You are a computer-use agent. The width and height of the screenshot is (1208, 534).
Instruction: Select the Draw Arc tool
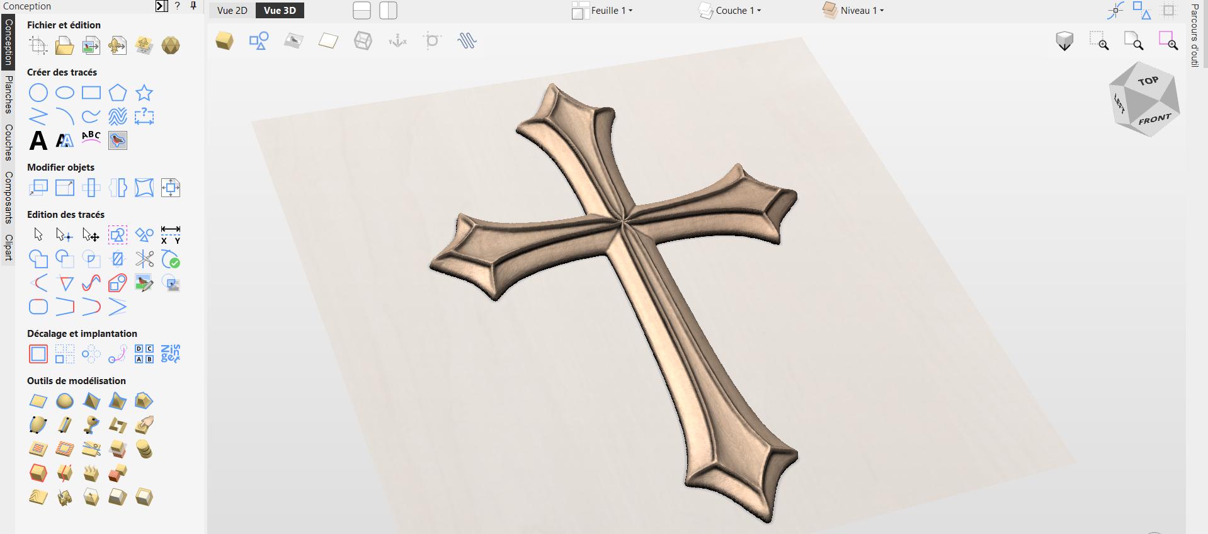pyautogui.click(x=65, y=116)
